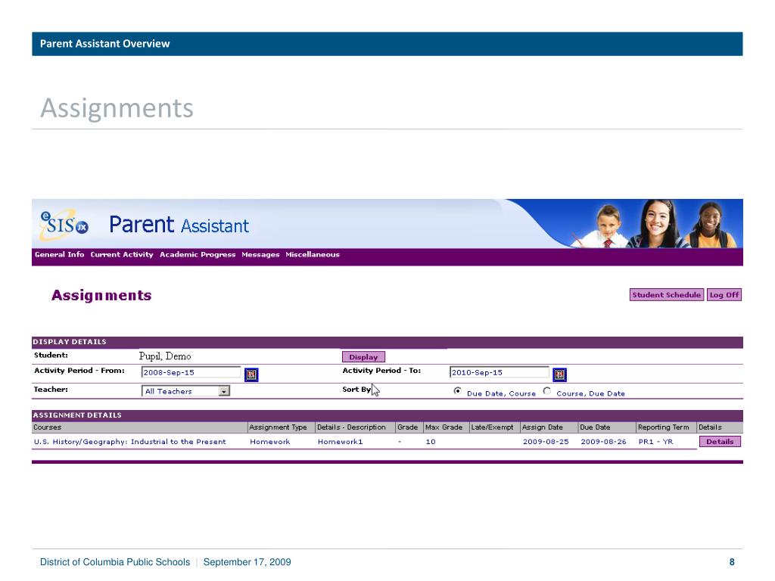This screenshot has width=775, height=581.
Task: Select Course, Due Date sort option
Action: (546, 391)
